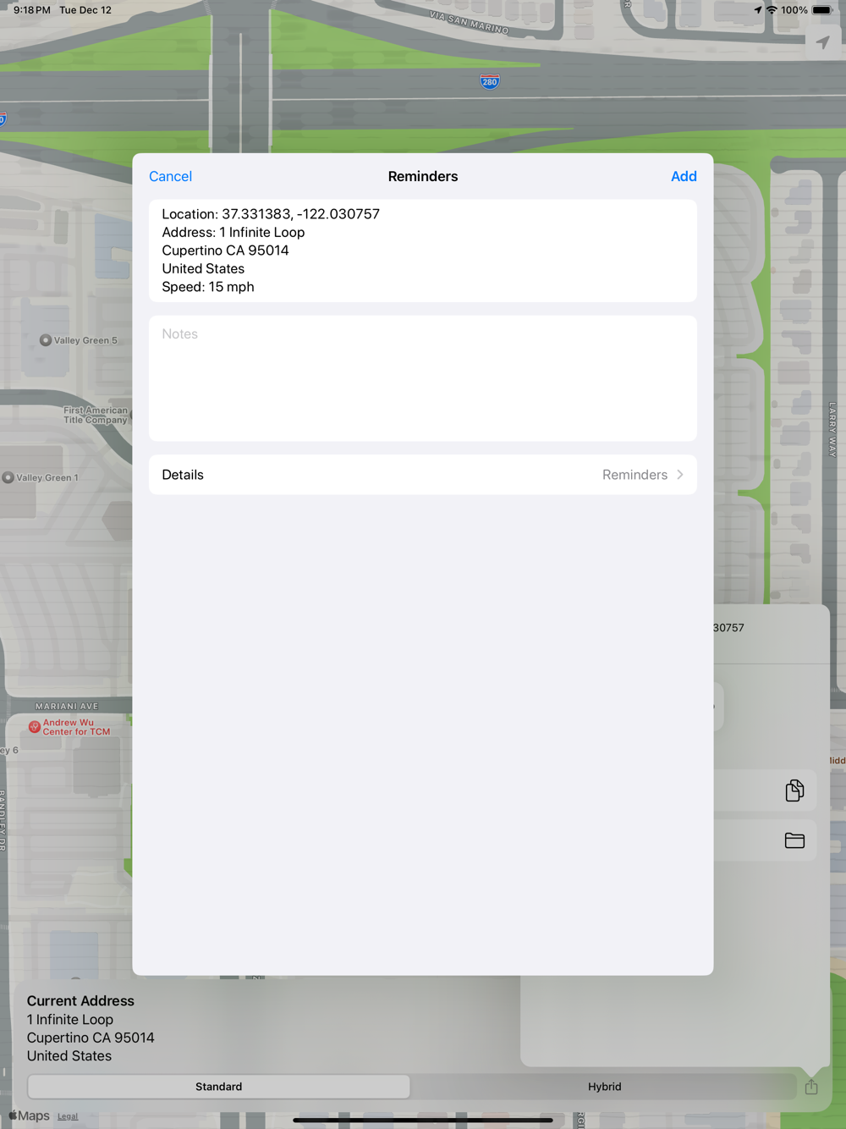Tap the battery indicator in status bar
The height and width of the screenshot is (1129, 846).
[x=822, y=10]
